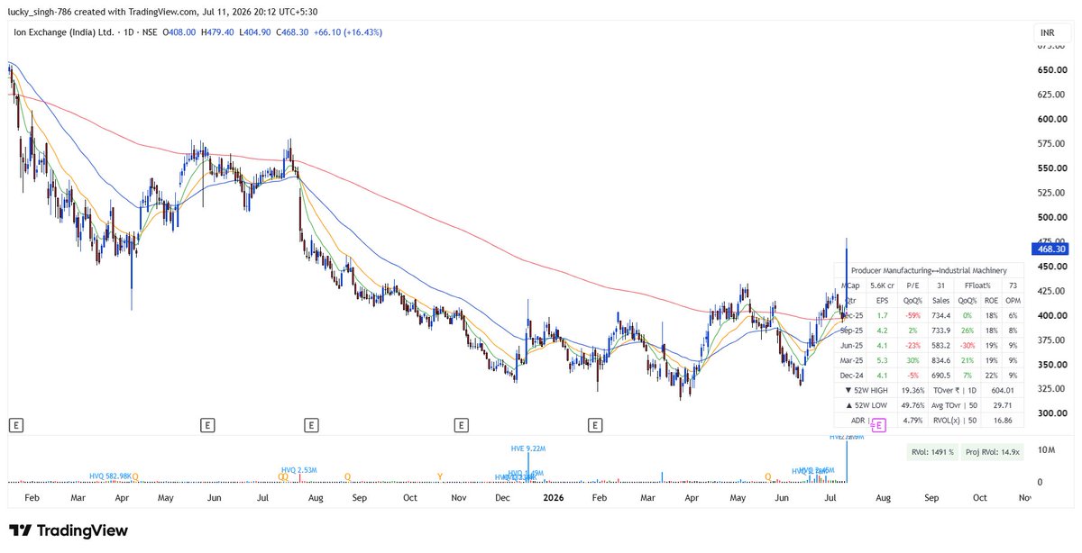The height and width of the screenshot is (553, 1082).
Task: Click the Dec-24 sales value 690.5
Action: click(940, 377)
